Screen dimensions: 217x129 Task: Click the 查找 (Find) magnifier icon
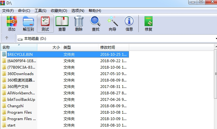point(95,21)
